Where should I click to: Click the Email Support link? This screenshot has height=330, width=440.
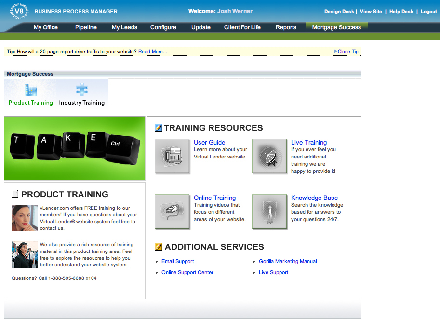[178, 261]
